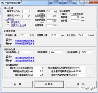Viewport: 98px width, 93px height.
Task: Select the 扁钢 stiffener type radio button
Action: (x=60, y=14)
